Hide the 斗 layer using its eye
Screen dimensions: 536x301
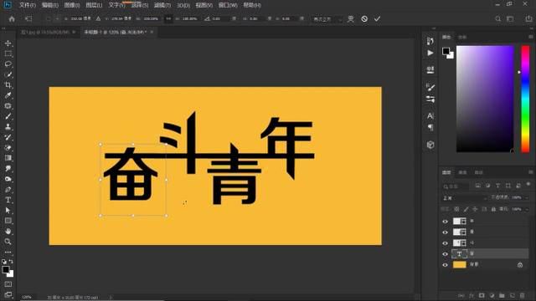[x=445, y=243]
